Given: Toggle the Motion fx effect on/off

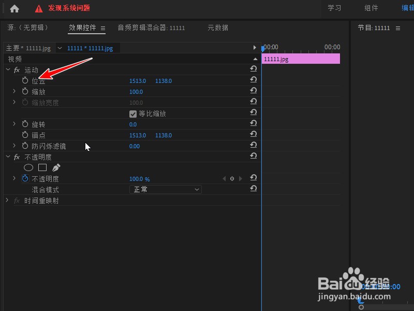Looking at the screenshot, I should pos(17,70).
